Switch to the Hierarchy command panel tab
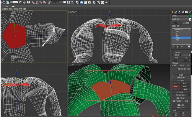The height and width of the screenshot is (117, 192). tap(179, 12)
